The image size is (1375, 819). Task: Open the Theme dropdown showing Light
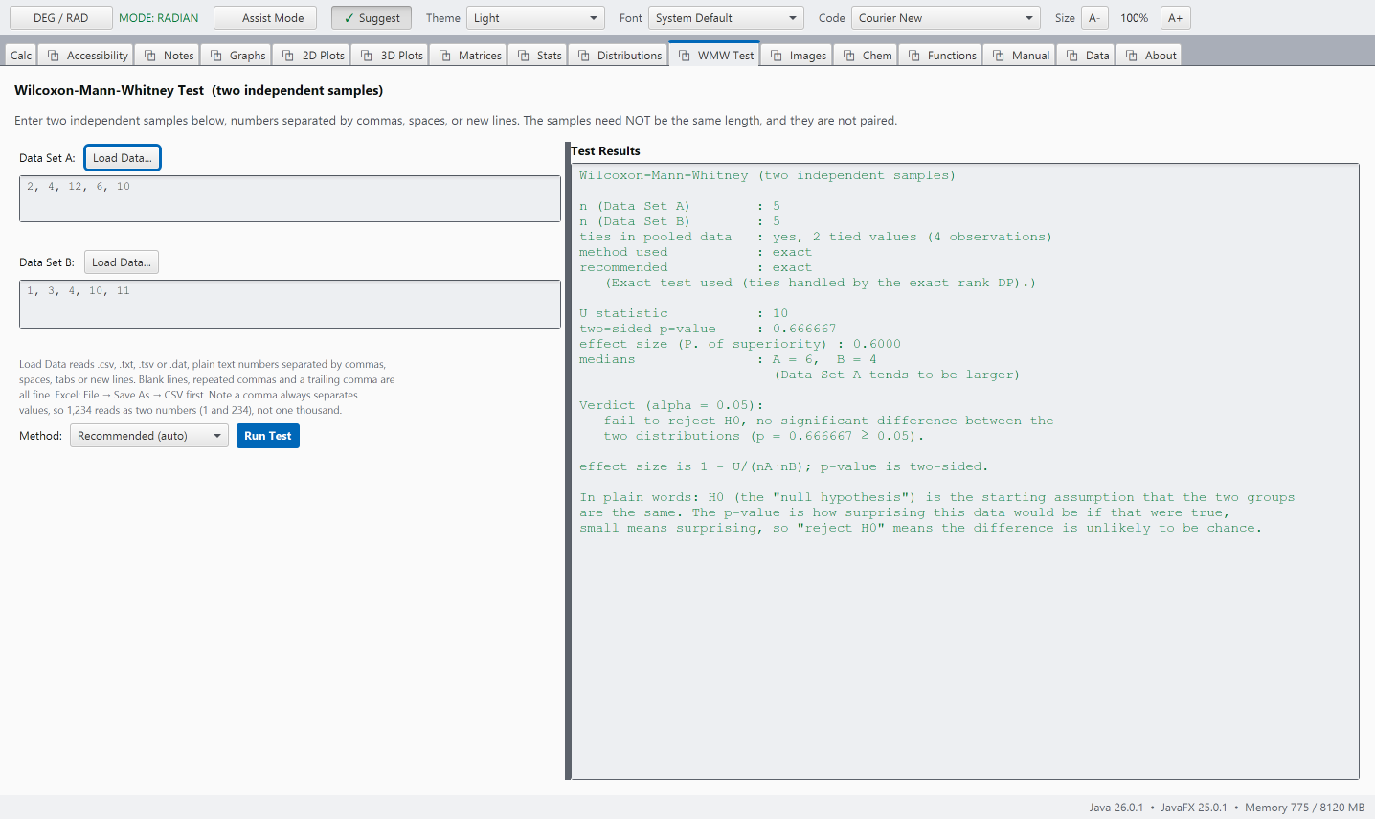coord(536,18)
